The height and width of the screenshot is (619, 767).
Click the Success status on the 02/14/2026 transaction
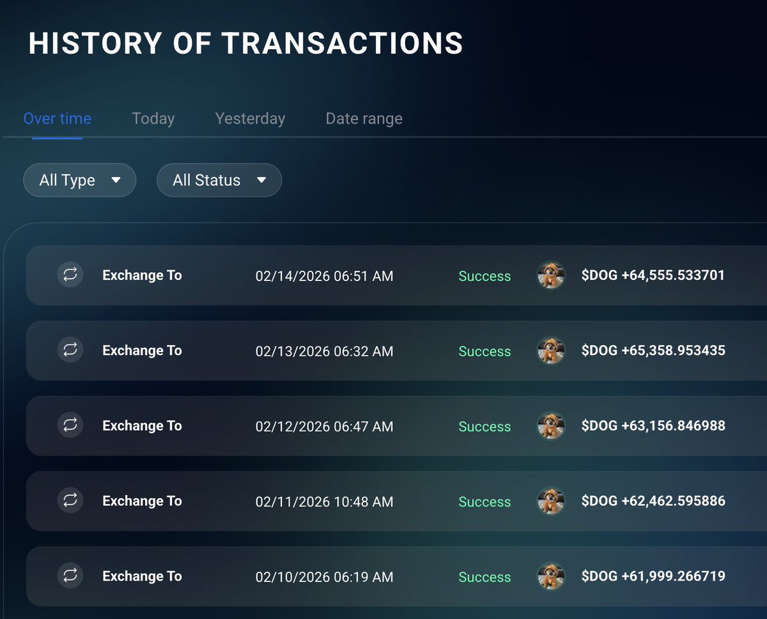pyautogui.click(x=484, y=276)
